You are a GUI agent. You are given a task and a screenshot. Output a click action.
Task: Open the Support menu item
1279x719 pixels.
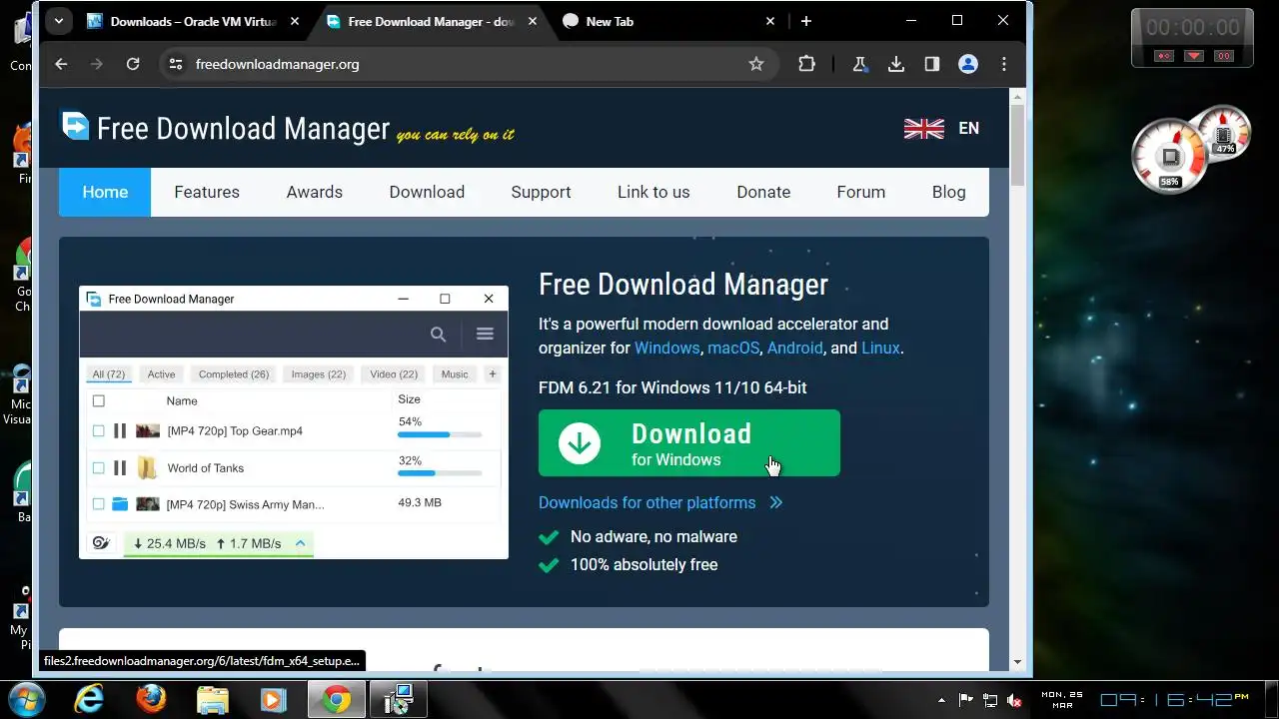coord(541,192)
